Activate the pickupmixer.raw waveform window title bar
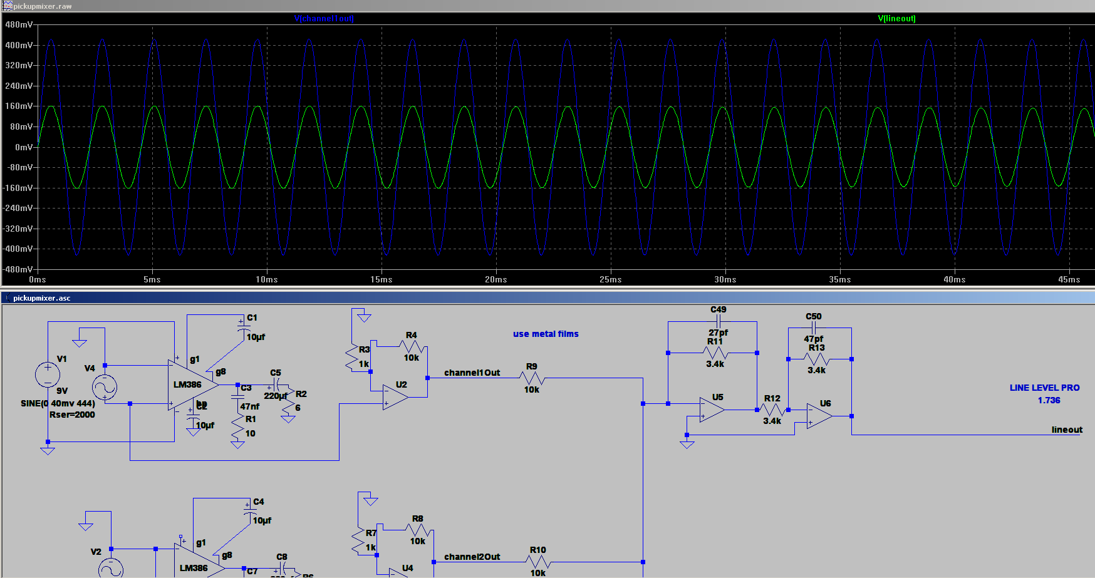 (547, 6)
